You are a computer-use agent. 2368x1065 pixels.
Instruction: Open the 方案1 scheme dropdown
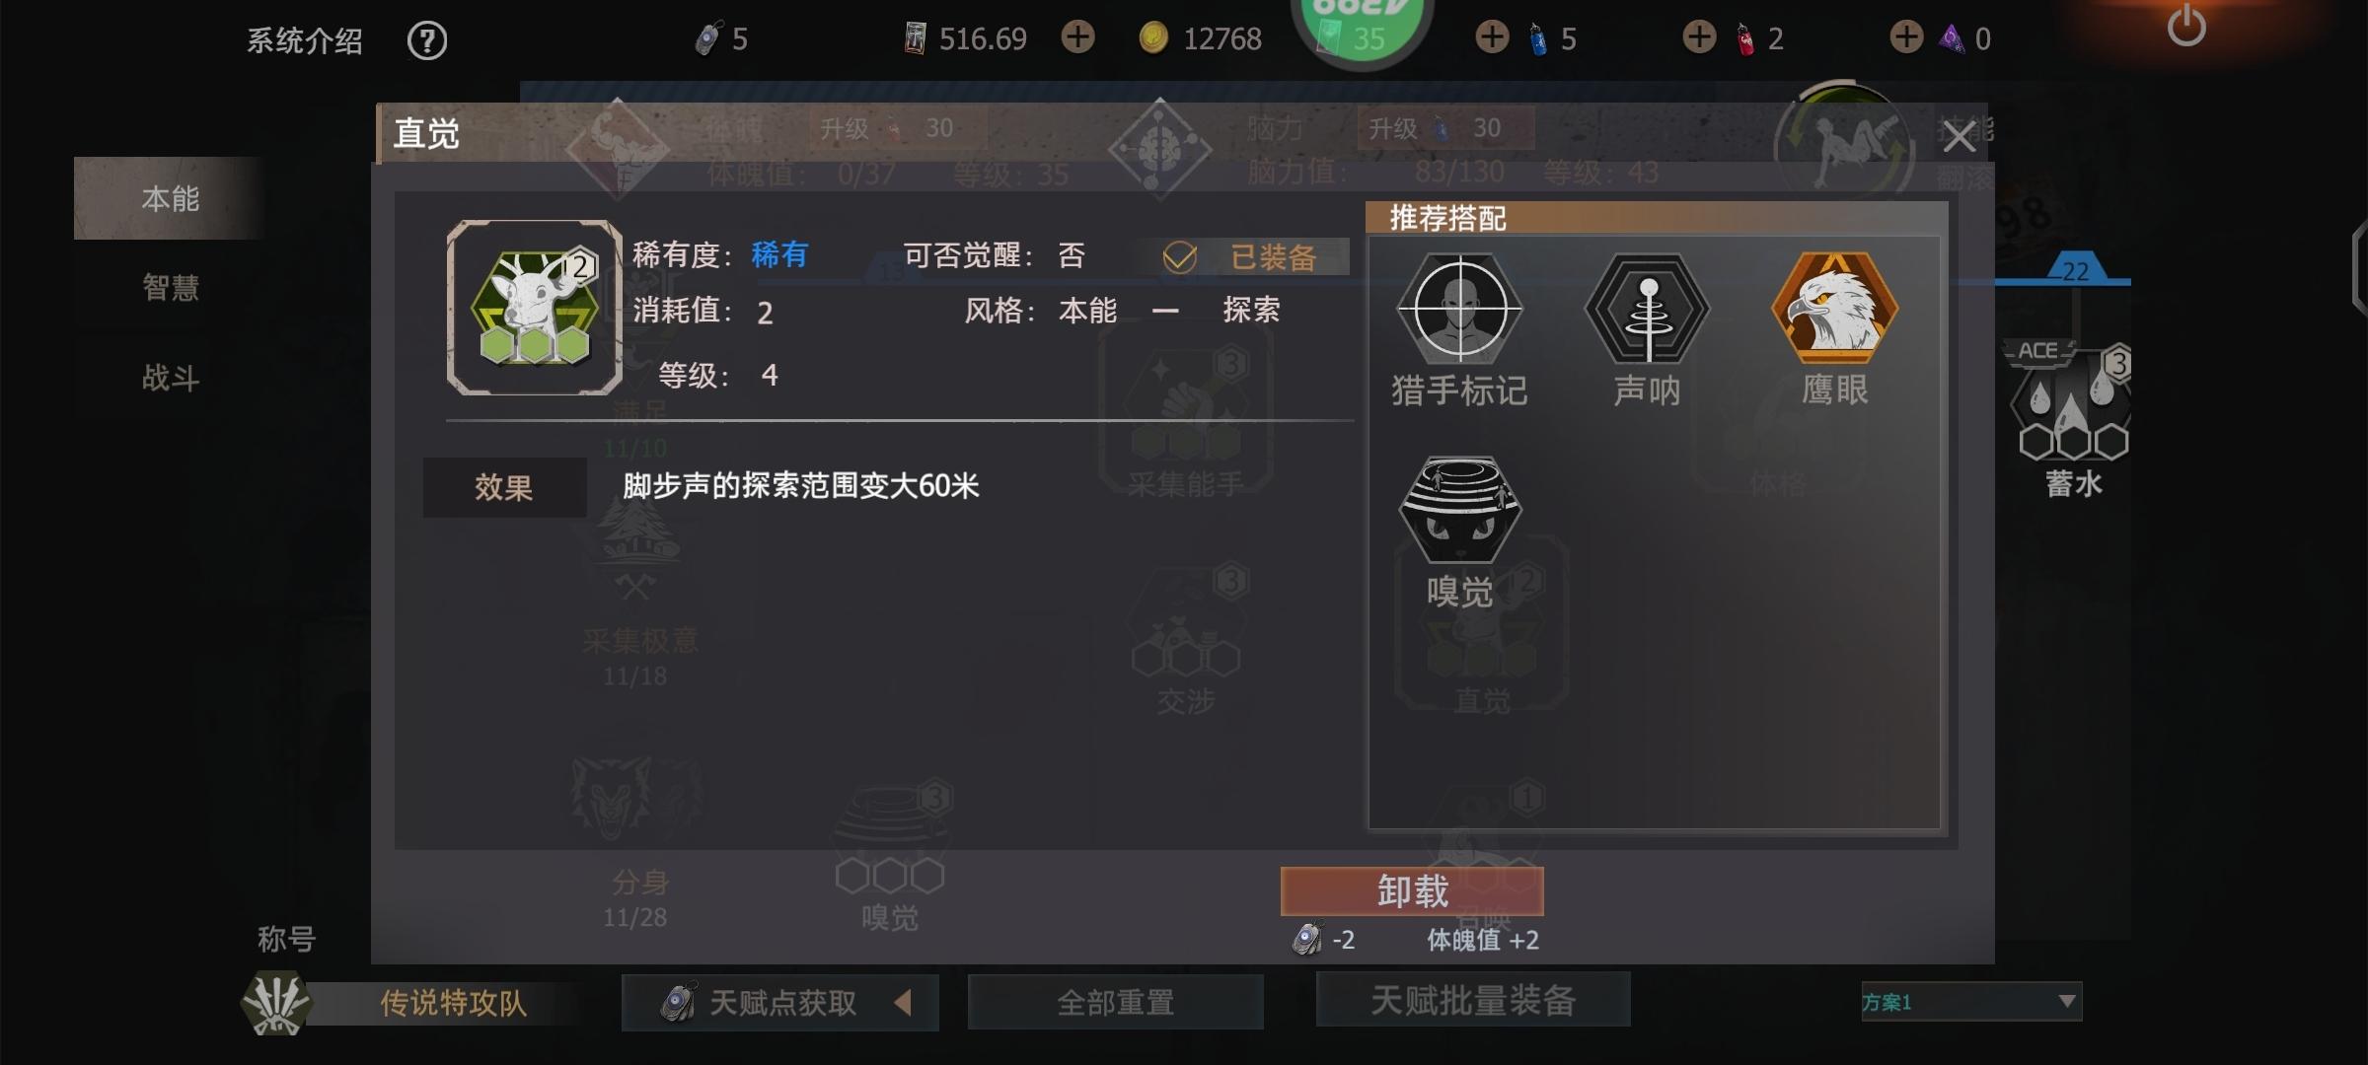(x=1971, y=1002)
